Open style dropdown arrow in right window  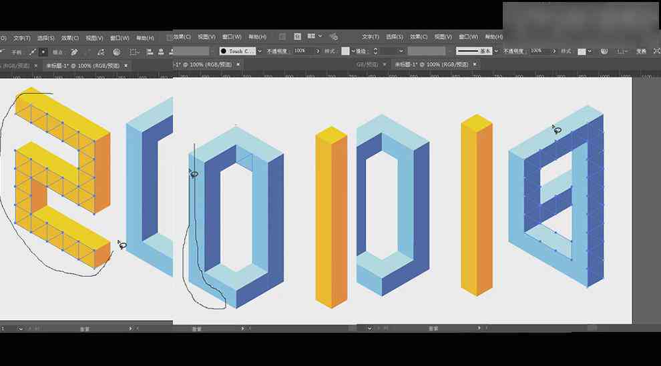click(590, 51)
